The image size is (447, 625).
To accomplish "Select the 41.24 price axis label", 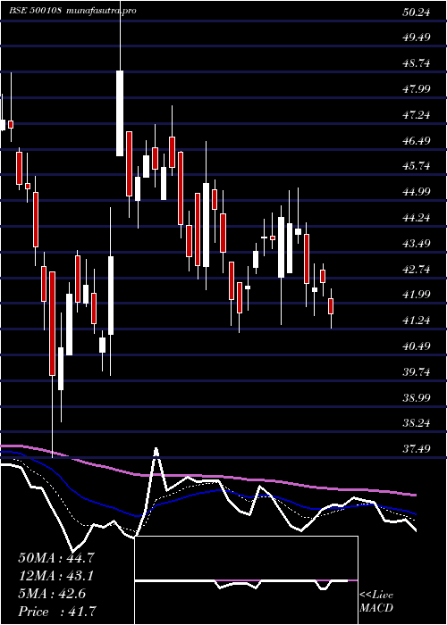I will coord(416,321).
